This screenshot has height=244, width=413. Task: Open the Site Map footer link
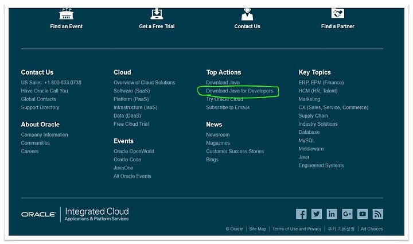coord(258,229)
